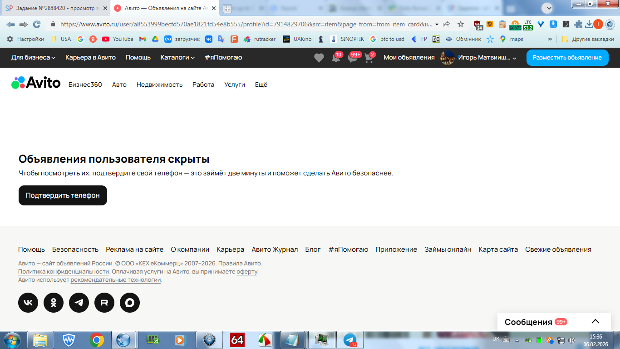Open Avito's Rutube social icon
Image resolution: width=620 pixels, height=349 pixels.
(x=104, y=303)
